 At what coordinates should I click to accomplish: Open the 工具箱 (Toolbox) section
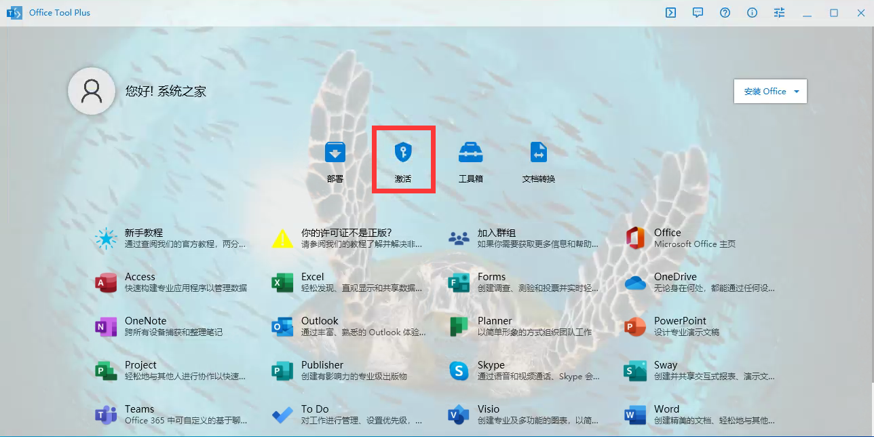pos(471,159)
